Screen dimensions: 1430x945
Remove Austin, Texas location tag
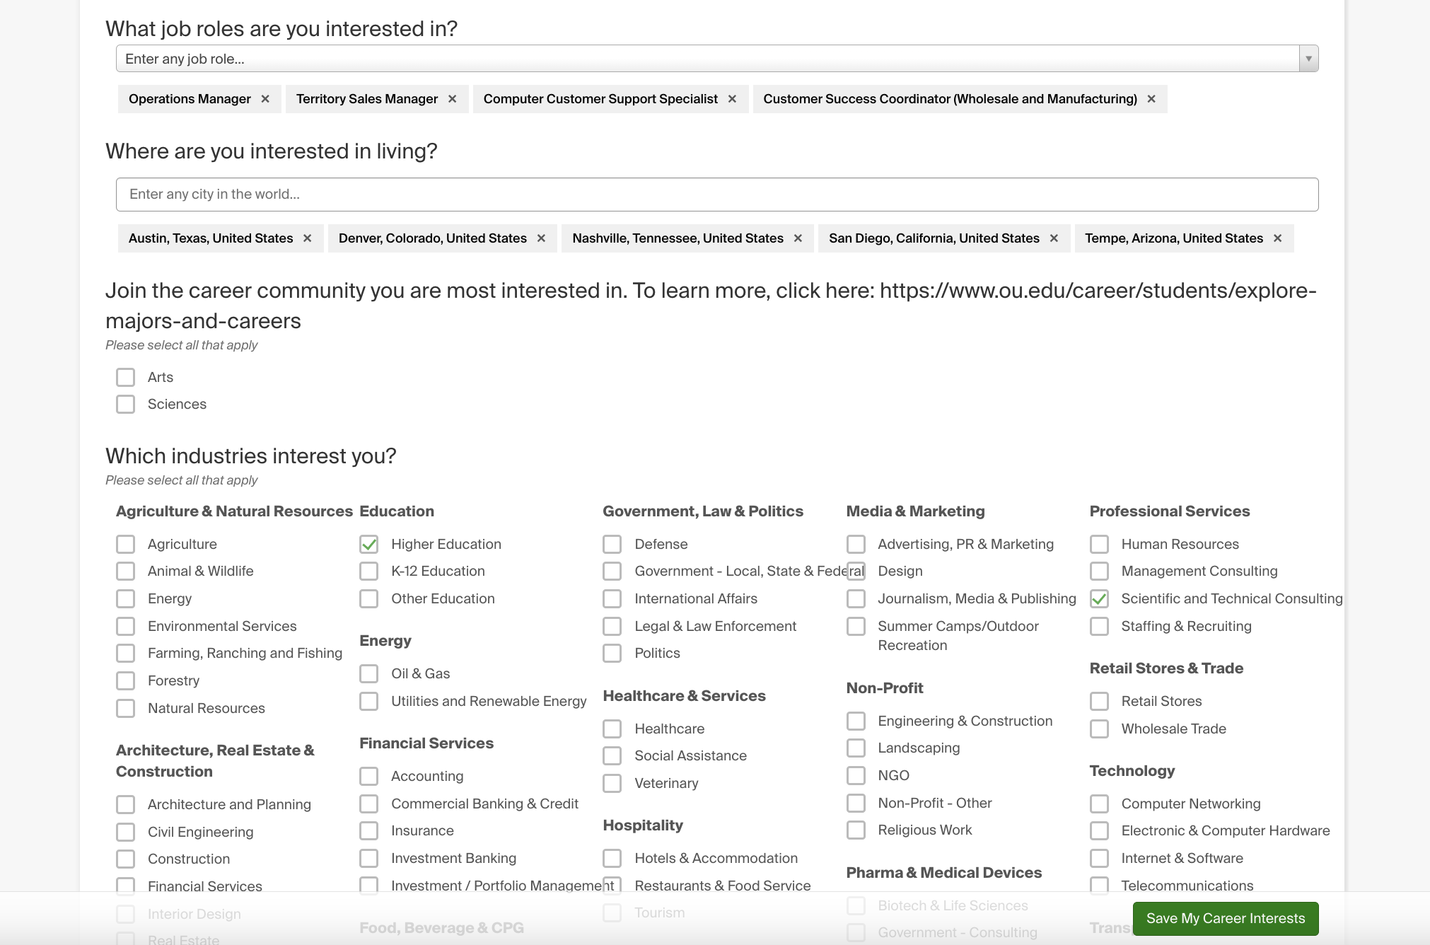click(307, 238)
